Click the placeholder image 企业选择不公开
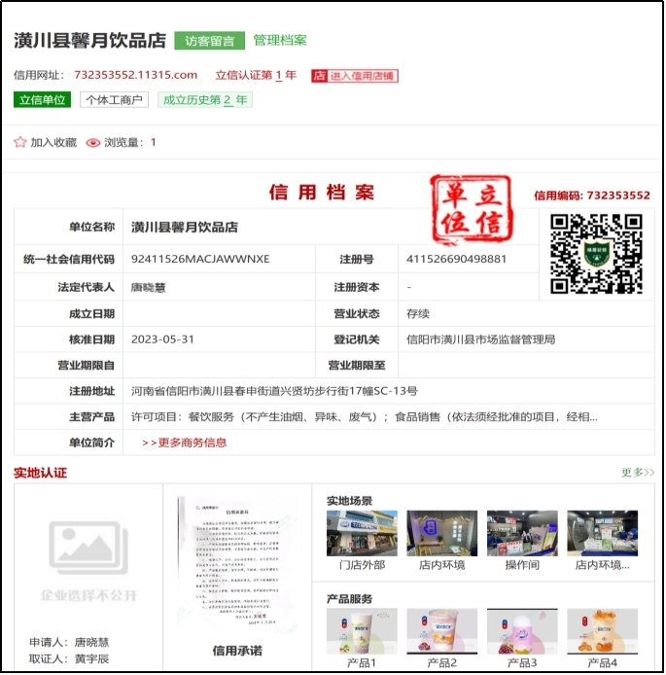666x675 pixels. click(x=88, y=560)
